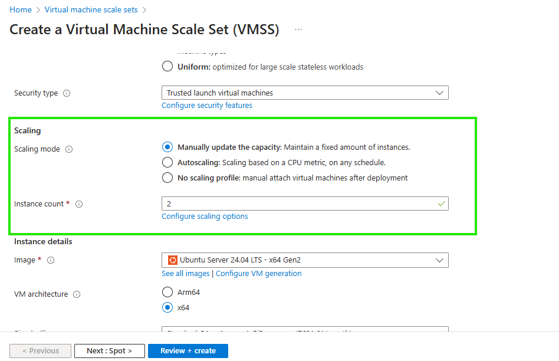Click the Security type info icon
The width and height of the screenshot is (559, 361).
click(x=67, y=93)
